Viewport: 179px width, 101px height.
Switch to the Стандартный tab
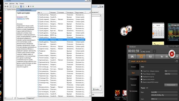(x=30, y=98)
